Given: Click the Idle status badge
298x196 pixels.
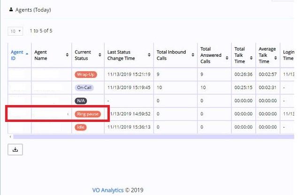Looking at the screenshot, I should tap(81, 127).
